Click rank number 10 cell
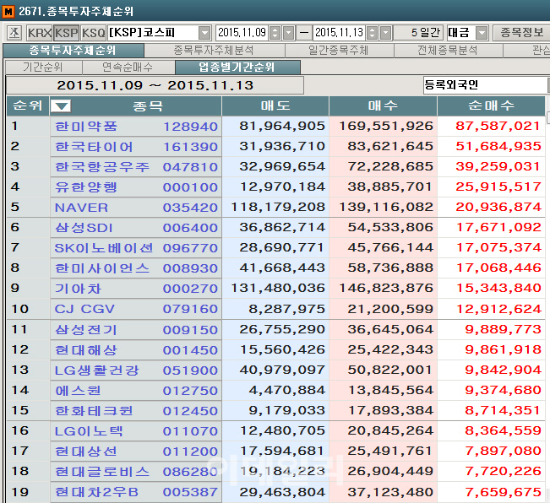This screenshot has width=550, height=503. click(28, 309)
